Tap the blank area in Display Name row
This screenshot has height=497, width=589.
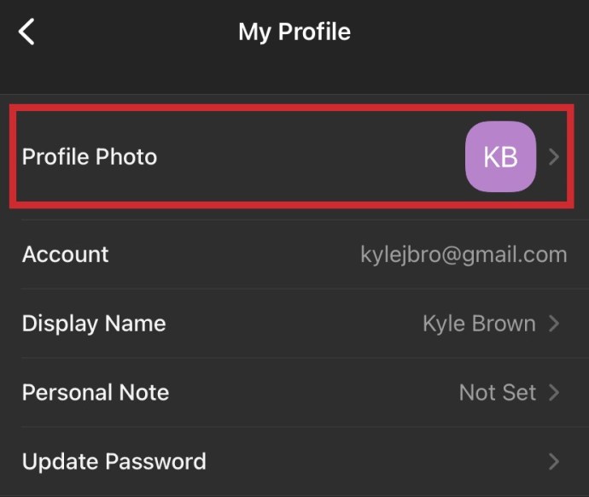[294, 324]
